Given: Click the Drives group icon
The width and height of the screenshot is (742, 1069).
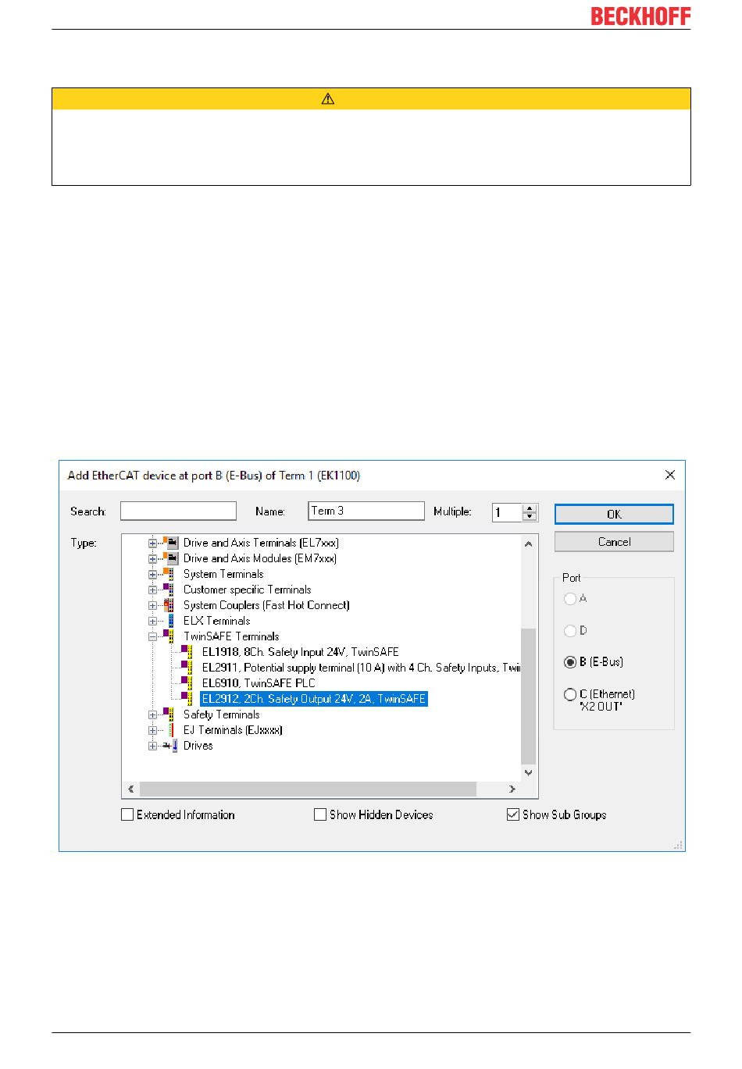Looking at the screenshot, I should 169,746.
